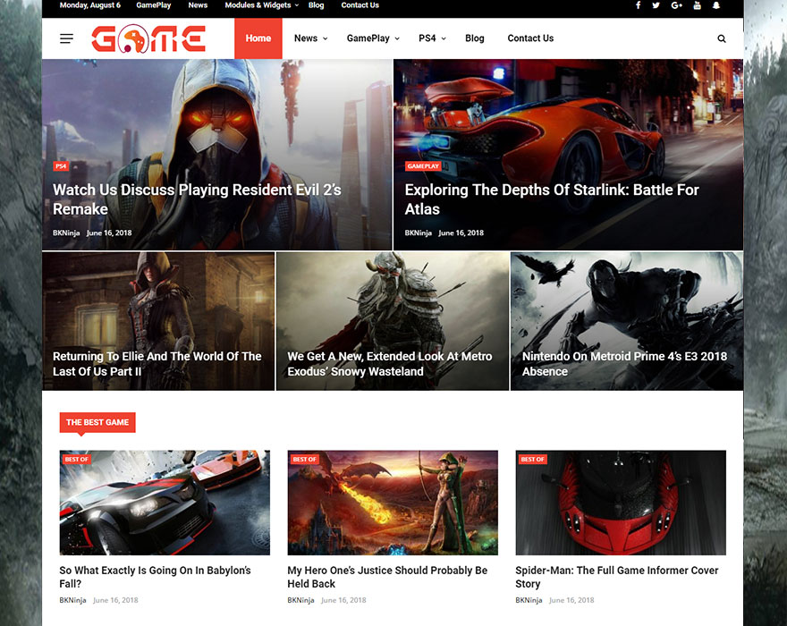This screenshot has width=787, height=626.
Task: Click BKNinja author under My Hero article
Action: tap(300, 600)
